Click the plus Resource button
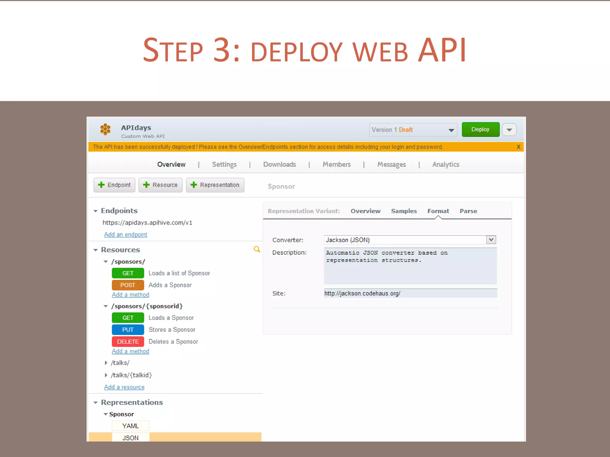610x457 pixels. 161,185
